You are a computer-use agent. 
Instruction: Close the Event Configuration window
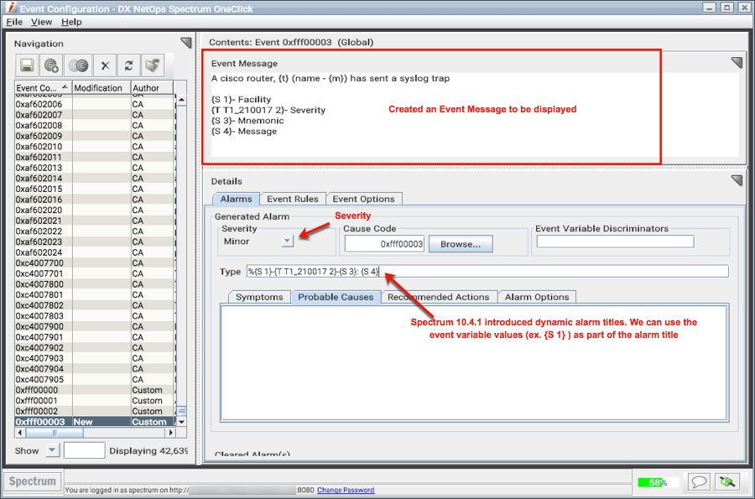744,8
